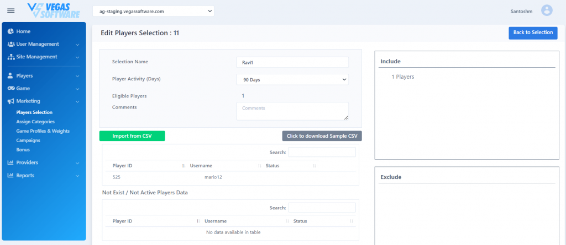This screenshot has height=245, width=566.
Task: Open Bonus submenu item
Action: [23, 150]
